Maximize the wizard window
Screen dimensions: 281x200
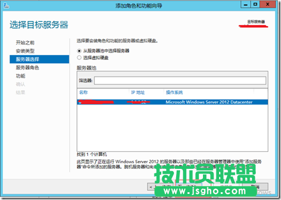click(255, 4)
